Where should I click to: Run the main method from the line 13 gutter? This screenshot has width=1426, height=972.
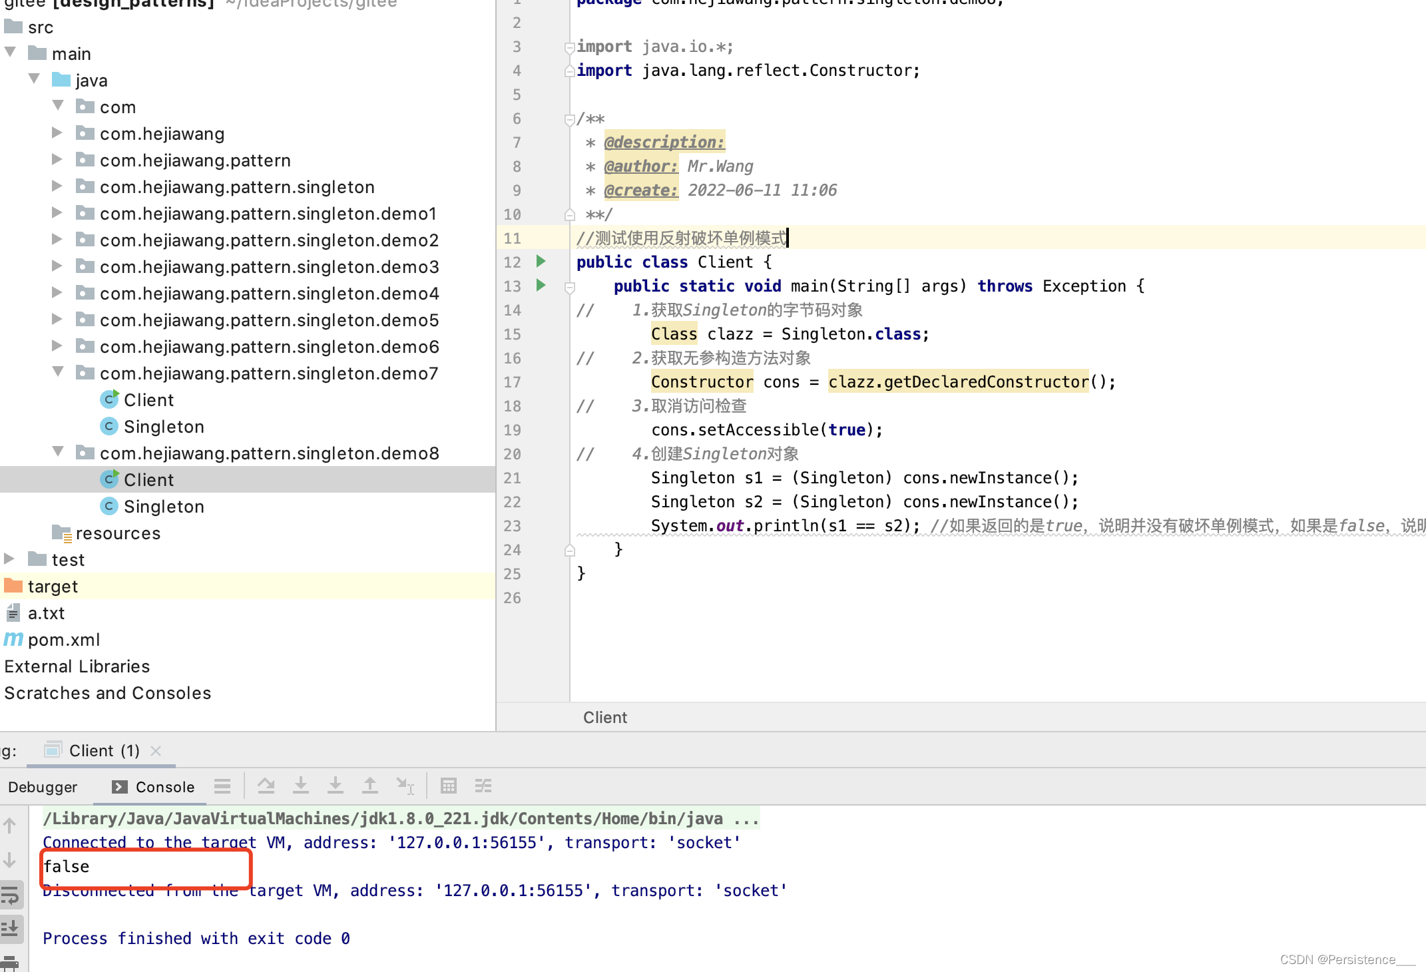click(x=541, y=286)
